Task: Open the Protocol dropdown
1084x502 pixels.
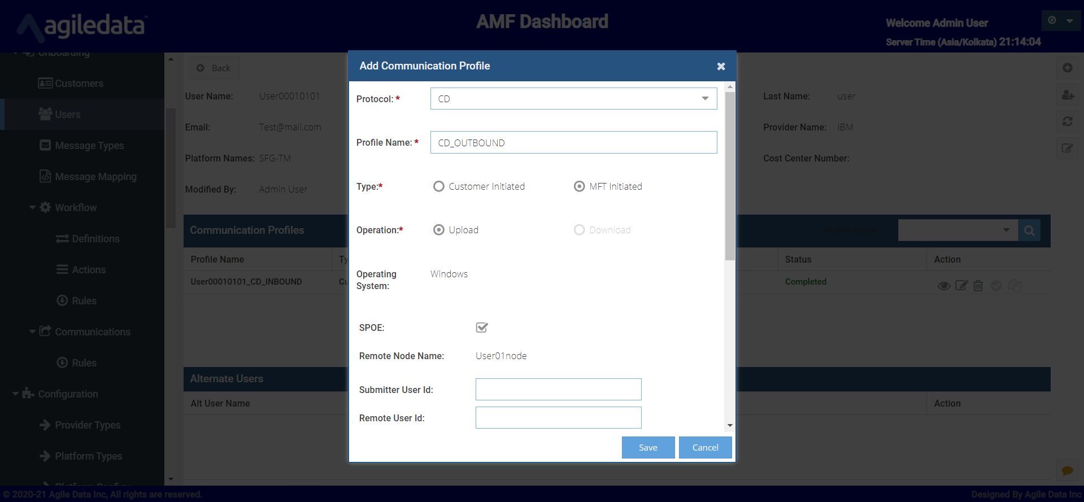Action: coord(573,99)
